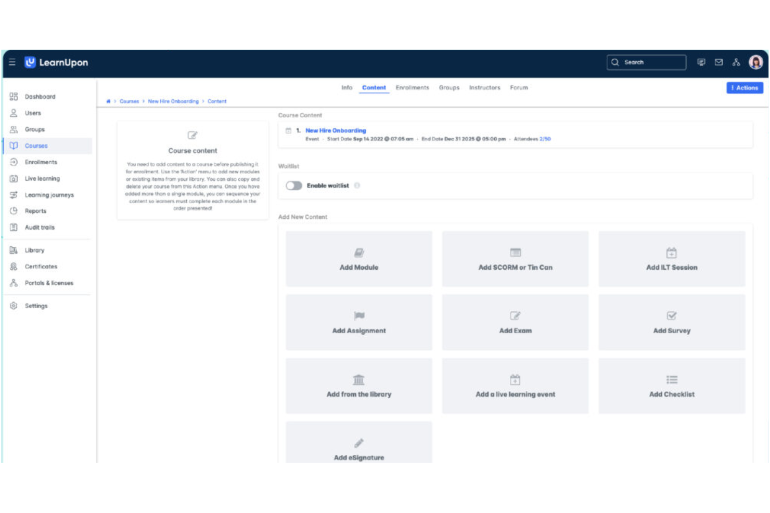Viewport: 770px width, 513px height.
Task: Toggle the hamburger menu icon top left
Action: point(11,62)
